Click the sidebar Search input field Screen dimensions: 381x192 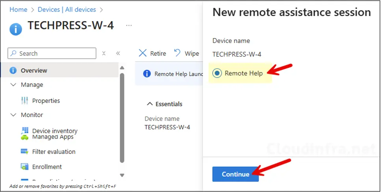[x=55, y=53]
